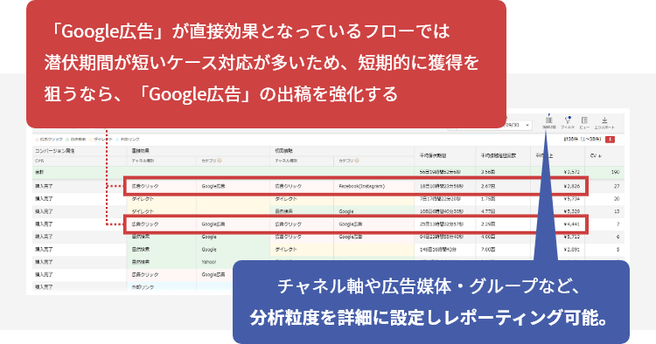Click the 平均接触回数 column header
This screenshot has width=656, height=344.
[x=499, y=155]
